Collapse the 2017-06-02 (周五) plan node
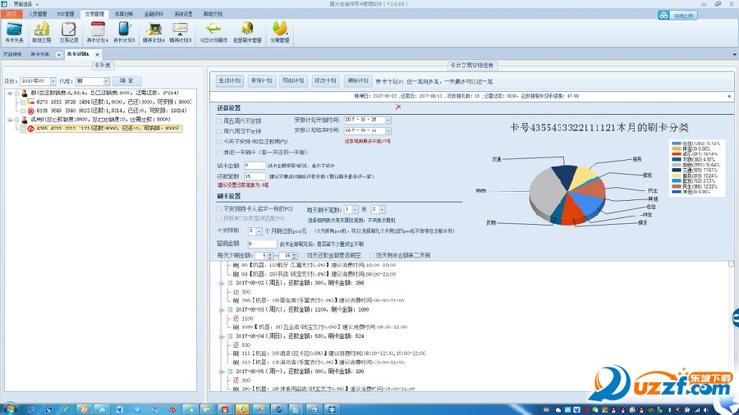This screenshot has height=415, width=739. coord(222,283)
